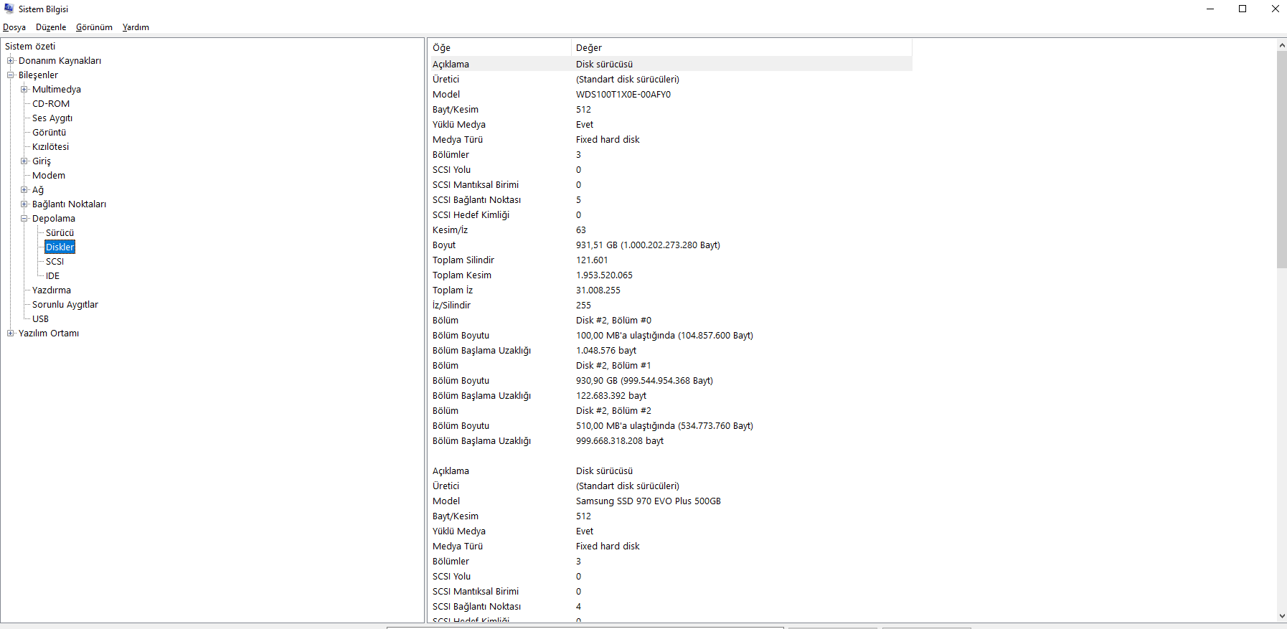Open the Düzenle menu
Viewport: 1287px width, 629px height.
(x=51, y=27)
